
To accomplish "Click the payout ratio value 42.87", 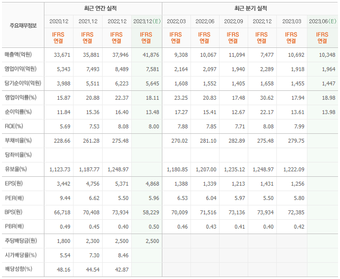I will pyautogui.click(x=122, y=270).
